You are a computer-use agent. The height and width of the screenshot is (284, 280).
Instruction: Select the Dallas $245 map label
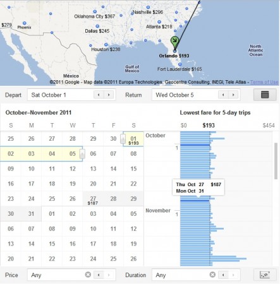point(97,31)
